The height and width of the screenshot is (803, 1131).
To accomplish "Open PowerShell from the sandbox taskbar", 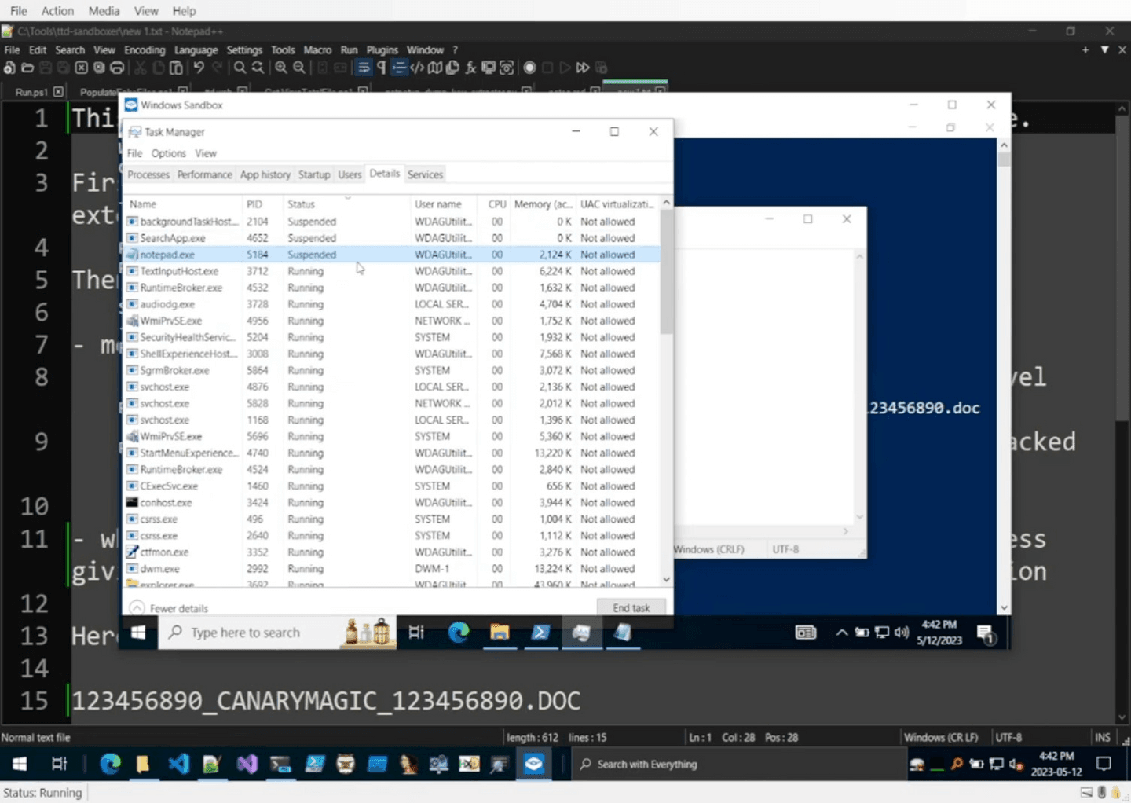I will coord(540,632).
